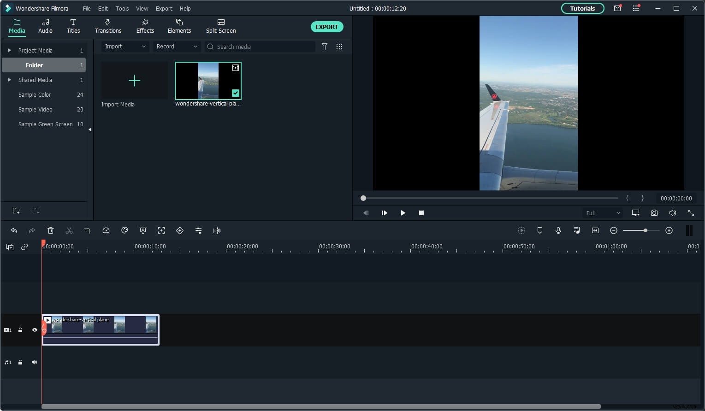
Task: Open the Record dropdown
Action: pyautogui.click(x=177, y=46)
